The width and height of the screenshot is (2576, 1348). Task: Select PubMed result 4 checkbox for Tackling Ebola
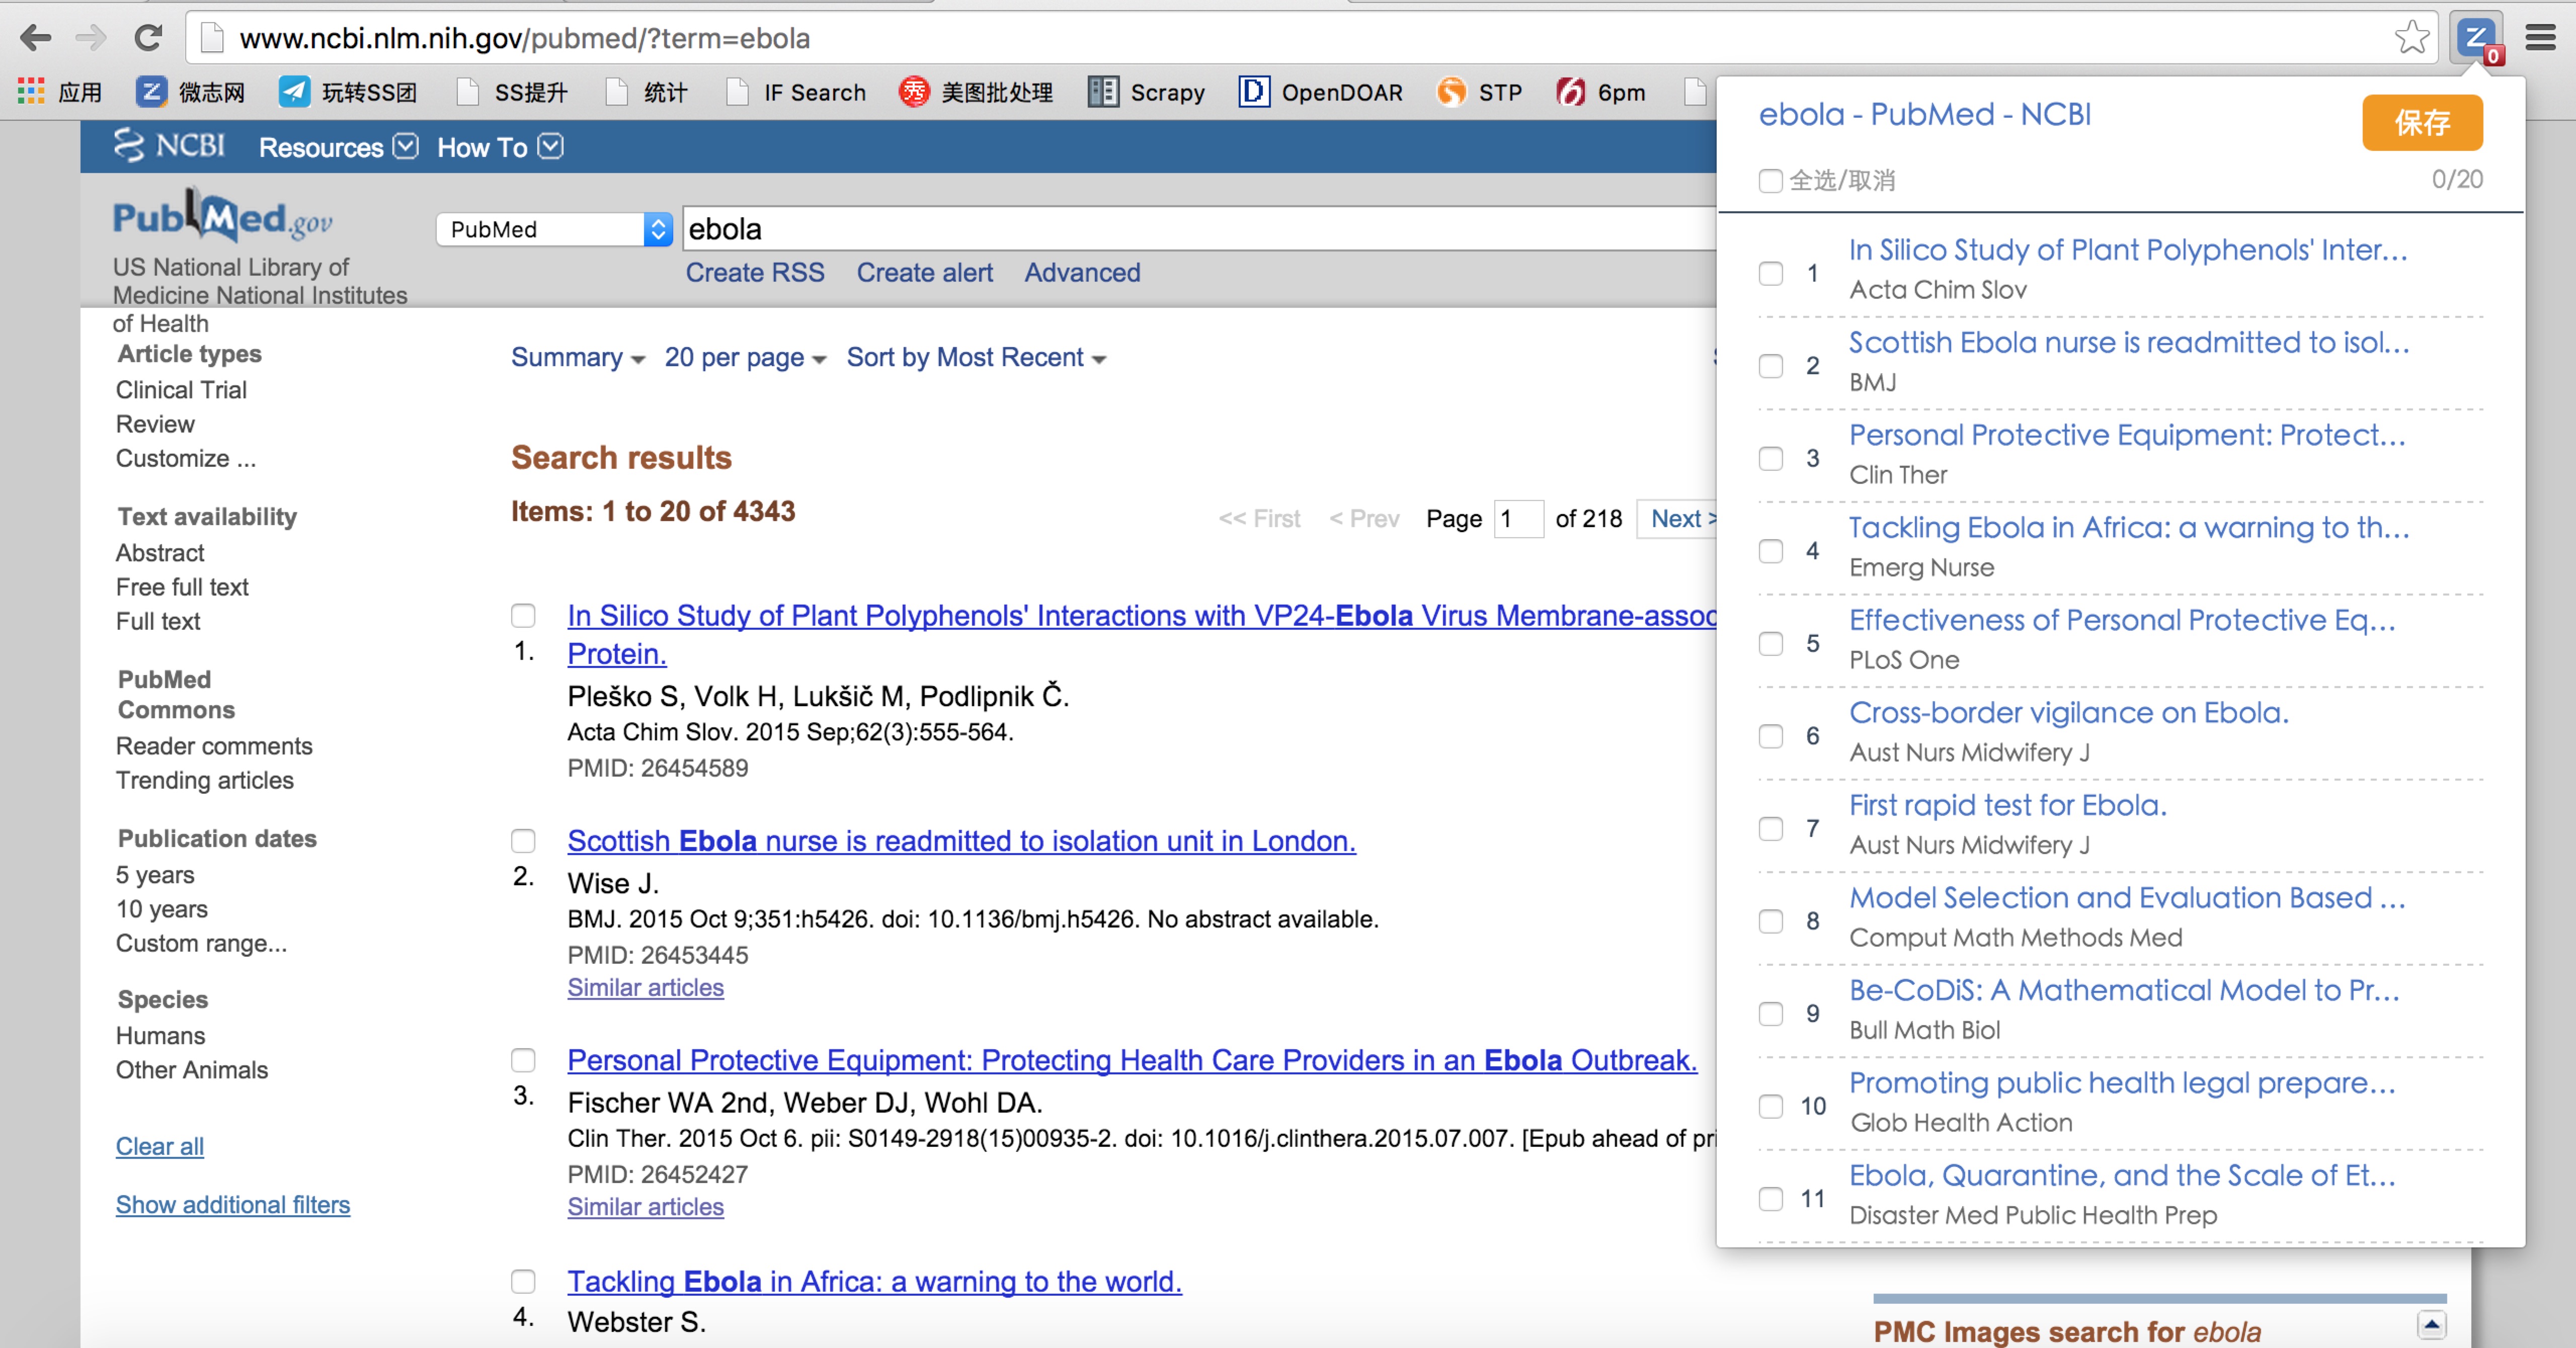[523, 1281]
